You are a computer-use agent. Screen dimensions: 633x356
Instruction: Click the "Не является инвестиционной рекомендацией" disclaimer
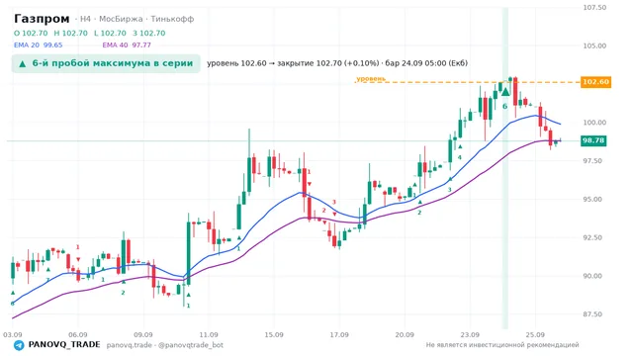[502, 345]
